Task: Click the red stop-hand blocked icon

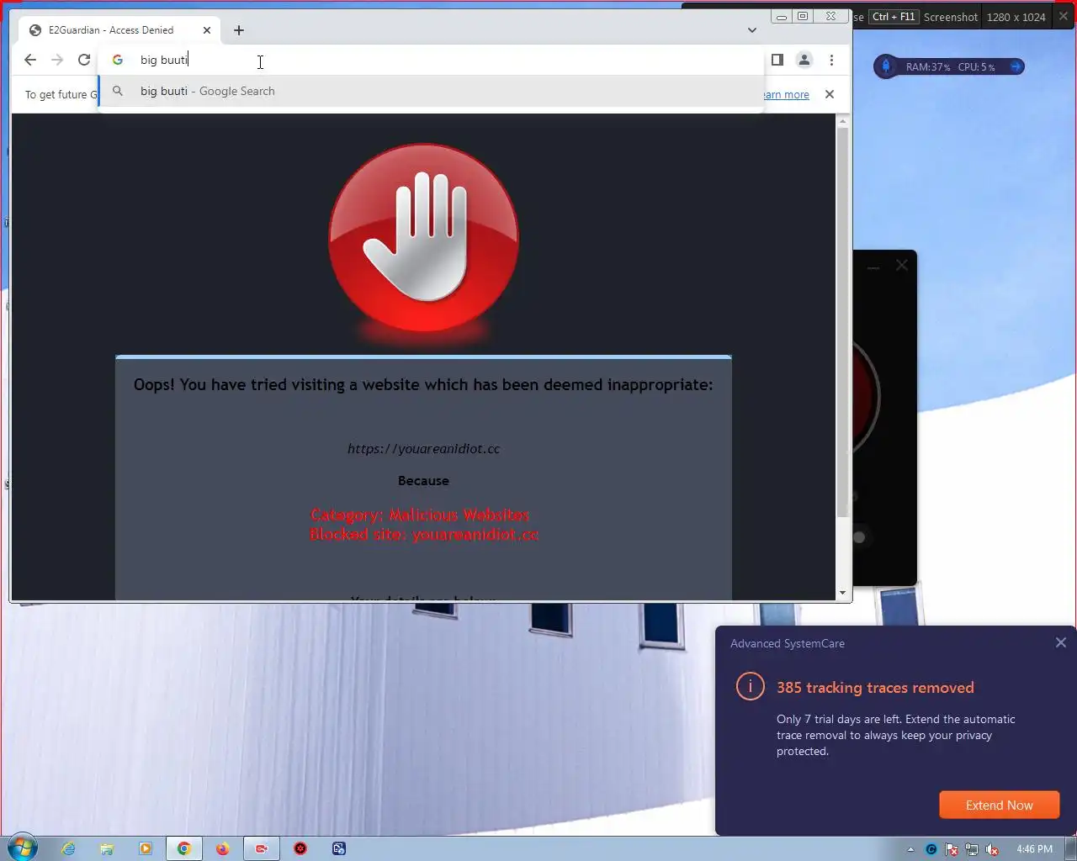Action: click(423, 238)
